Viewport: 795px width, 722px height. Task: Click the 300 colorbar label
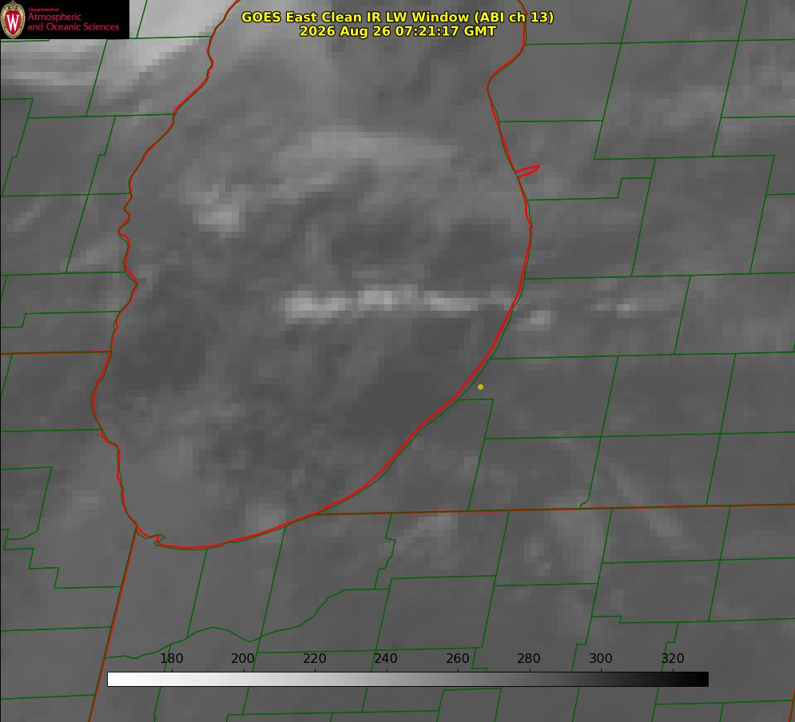tap(601, 658)
